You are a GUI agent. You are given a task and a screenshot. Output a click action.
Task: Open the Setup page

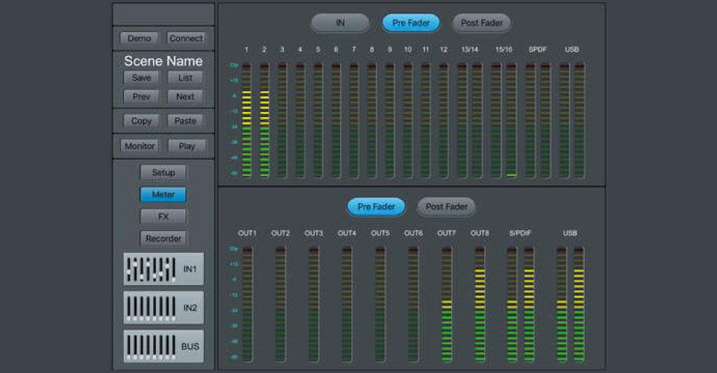[163, 172]
